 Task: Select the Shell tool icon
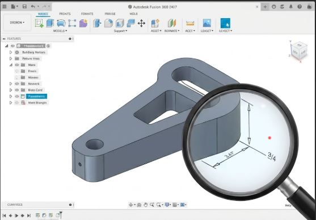pos(120,23)
